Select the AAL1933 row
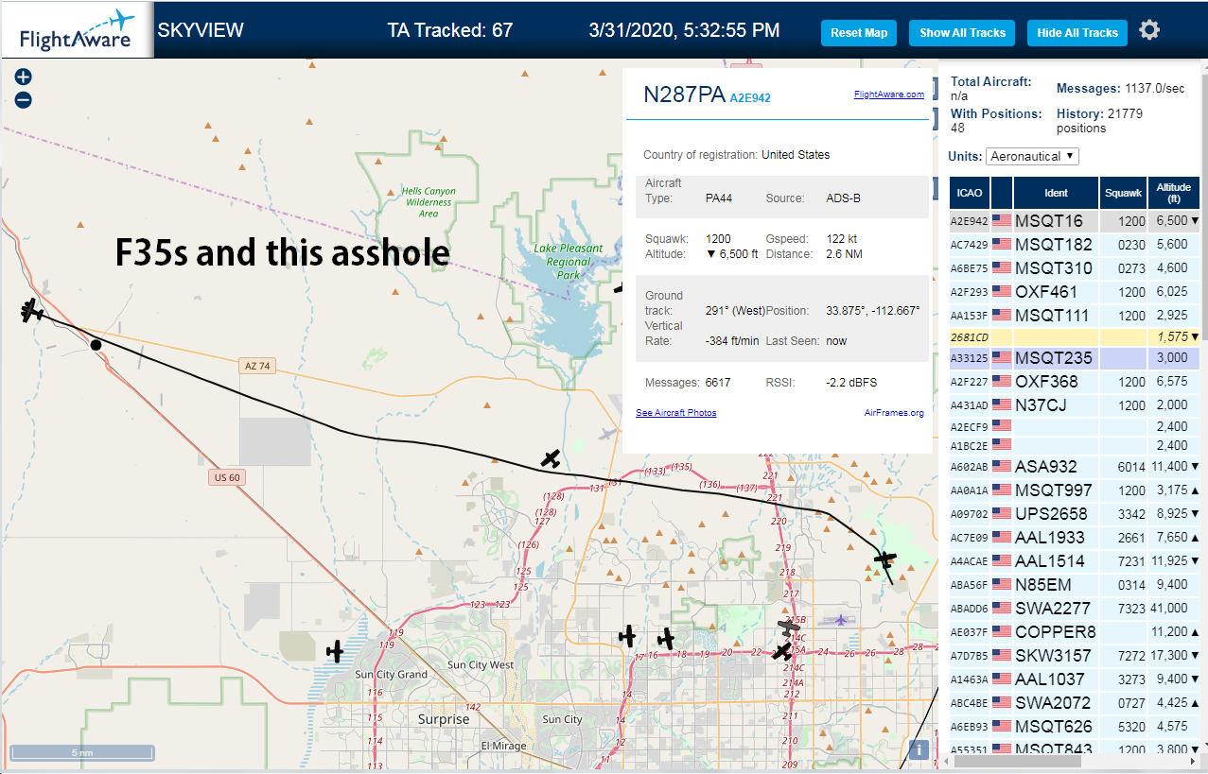The height and width of the screenshot is (774, 1208). pos(1074,538)
